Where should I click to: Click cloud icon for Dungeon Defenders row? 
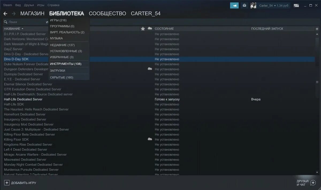(150, 69)
